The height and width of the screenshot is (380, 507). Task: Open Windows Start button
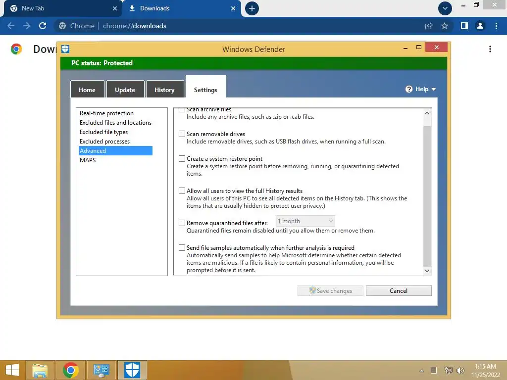pos(12,370)
